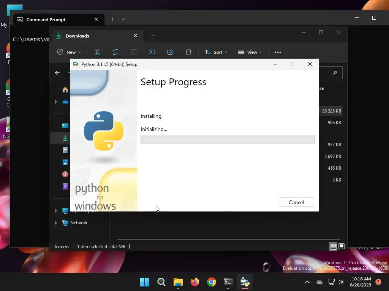The height and width of the screenshot is (291, 389).
Task: Close the Command Prompt tab
Action: (96, 19)
